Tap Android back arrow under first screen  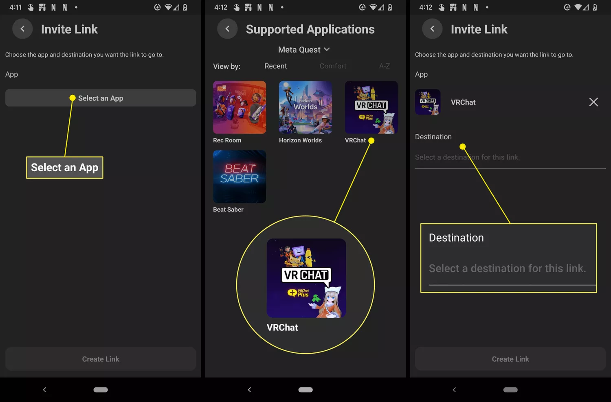(x=44, y=390)
